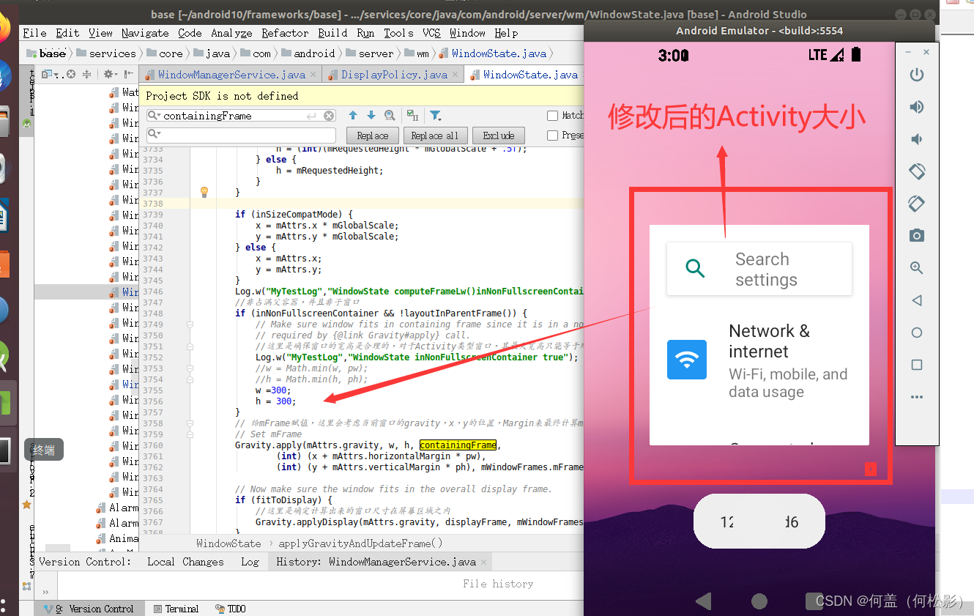974x616 pixels.
Task: Click the yellow intention bulb in the gutter
Action: tap(204, 192)
